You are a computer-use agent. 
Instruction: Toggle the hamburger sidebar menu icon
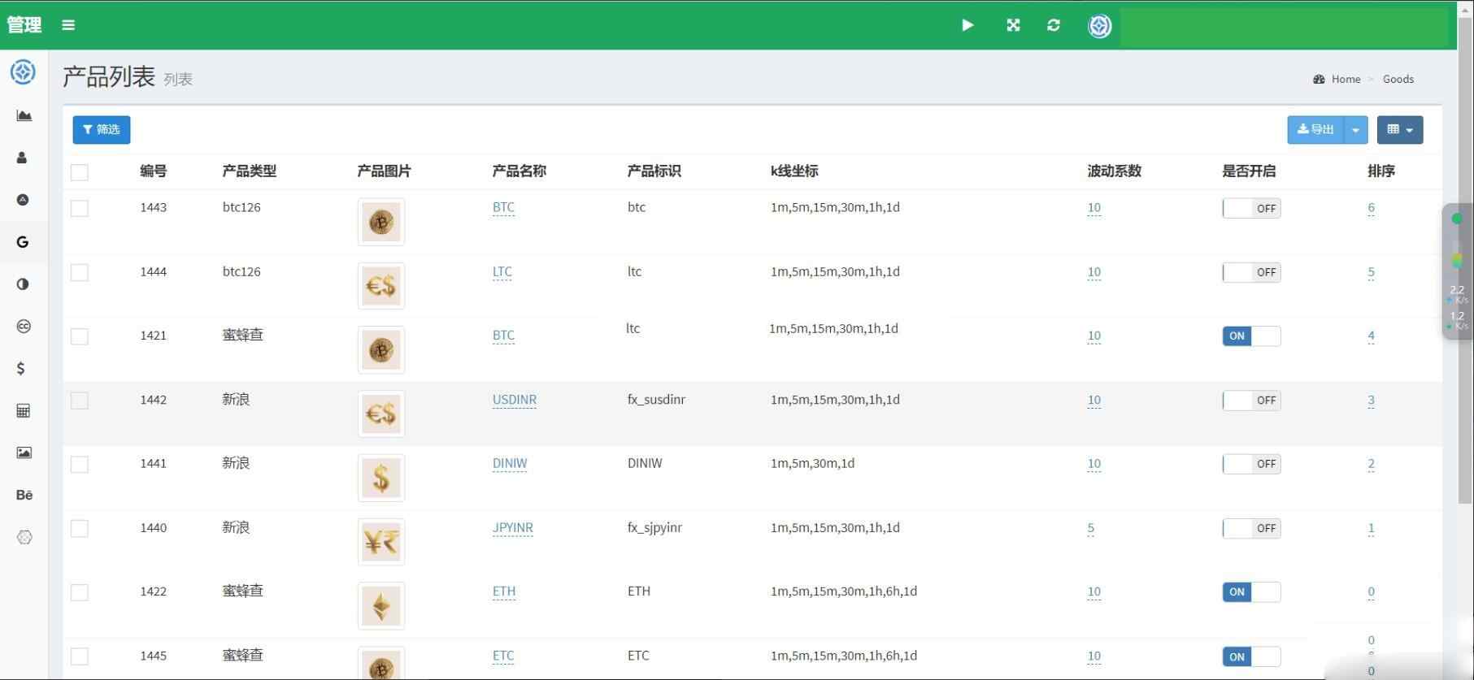click(68, 25)
